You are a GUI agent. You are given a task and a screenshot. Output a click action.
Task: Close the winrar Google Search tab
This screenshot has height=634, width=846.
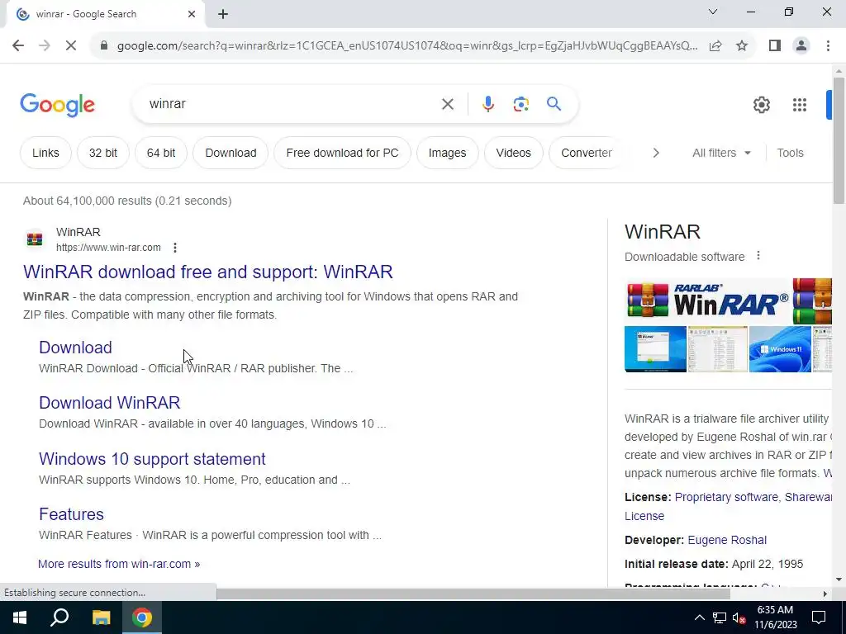coord(192,14)
